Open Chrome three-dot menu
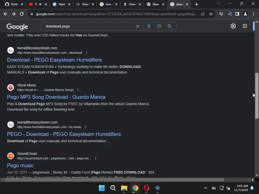 (x=253, y=14)
